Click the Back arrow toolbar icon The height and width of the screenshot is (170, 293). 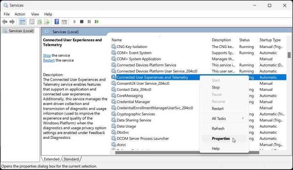[x=5, y=22]
